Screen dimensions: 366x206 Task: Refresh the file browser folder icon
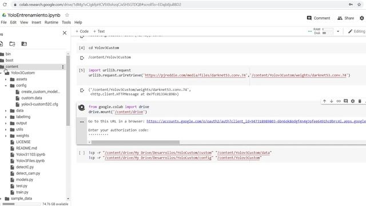tap(12, 43)
